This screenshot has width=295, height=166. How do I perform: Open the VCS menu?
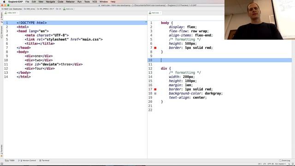[x=94, y=2]
